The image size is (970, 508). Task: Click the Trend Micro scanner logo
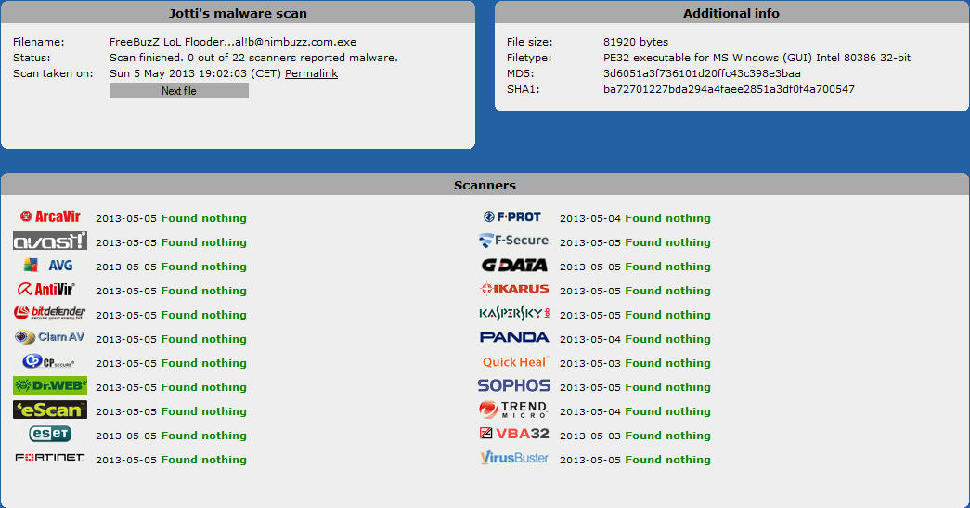(x=513, y=410)
